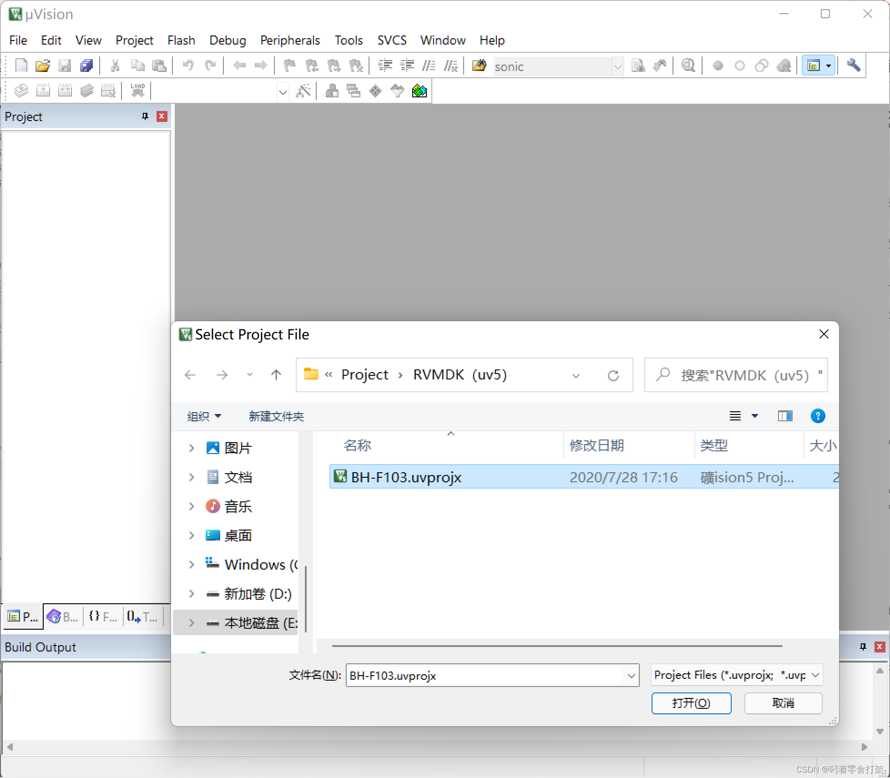The image size is (890, 778).
Task: Open the Flash menu
Action: [181, 40]
